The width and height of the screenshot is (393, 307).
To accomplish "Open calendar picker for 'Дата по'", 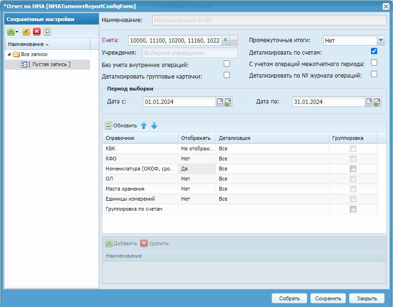I will click(x=369, y=102).
